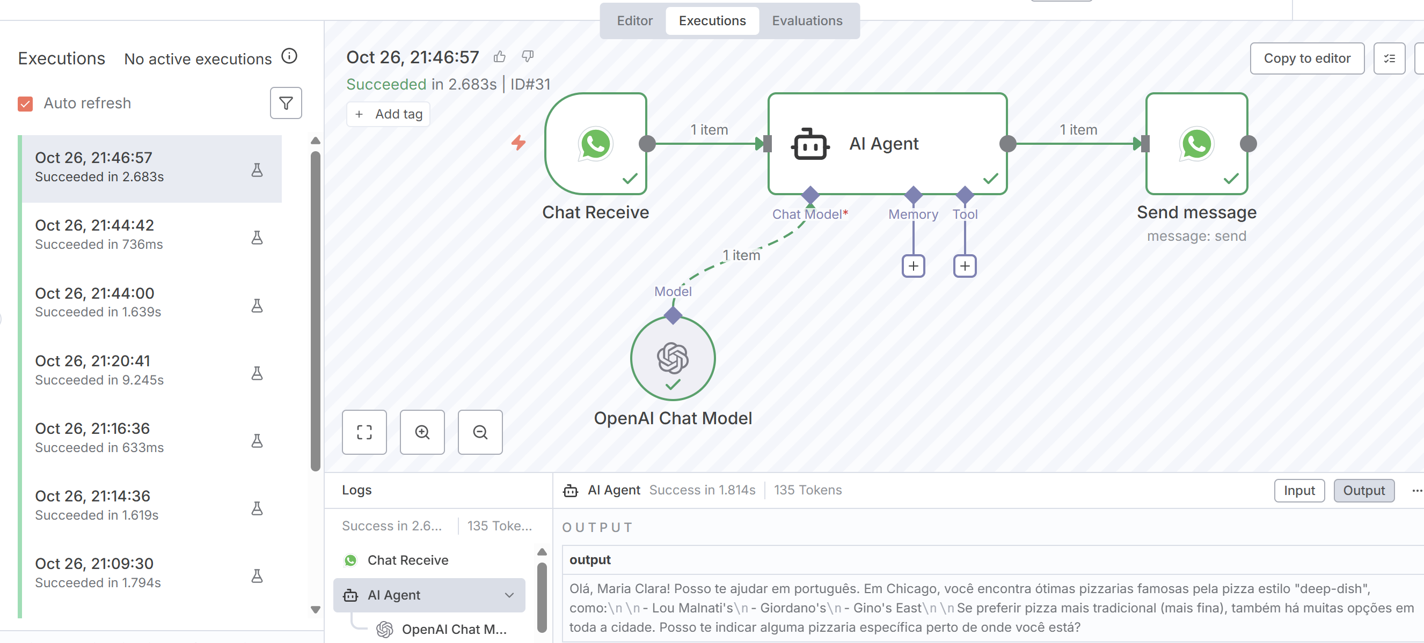The width and height of the screenshot is (1424, 643).
Task: Click the Copy to editor button
Action: (x=1306, y=58)
